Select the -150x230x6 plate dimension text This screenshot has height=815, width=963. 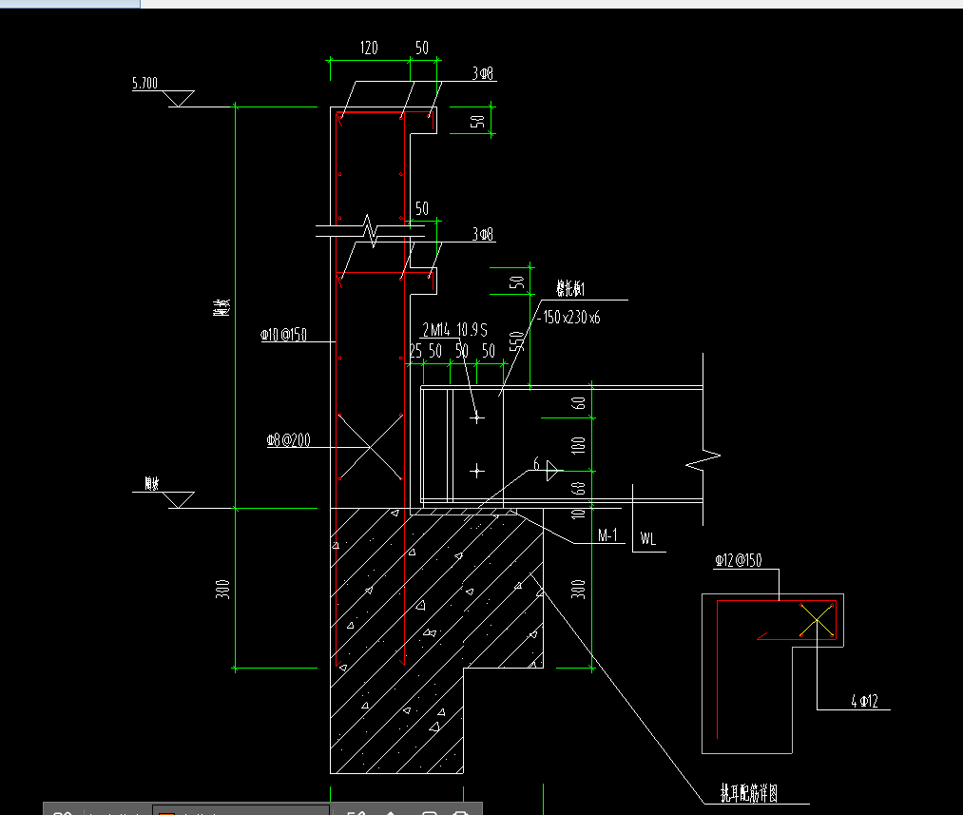[x=568, y=317]
